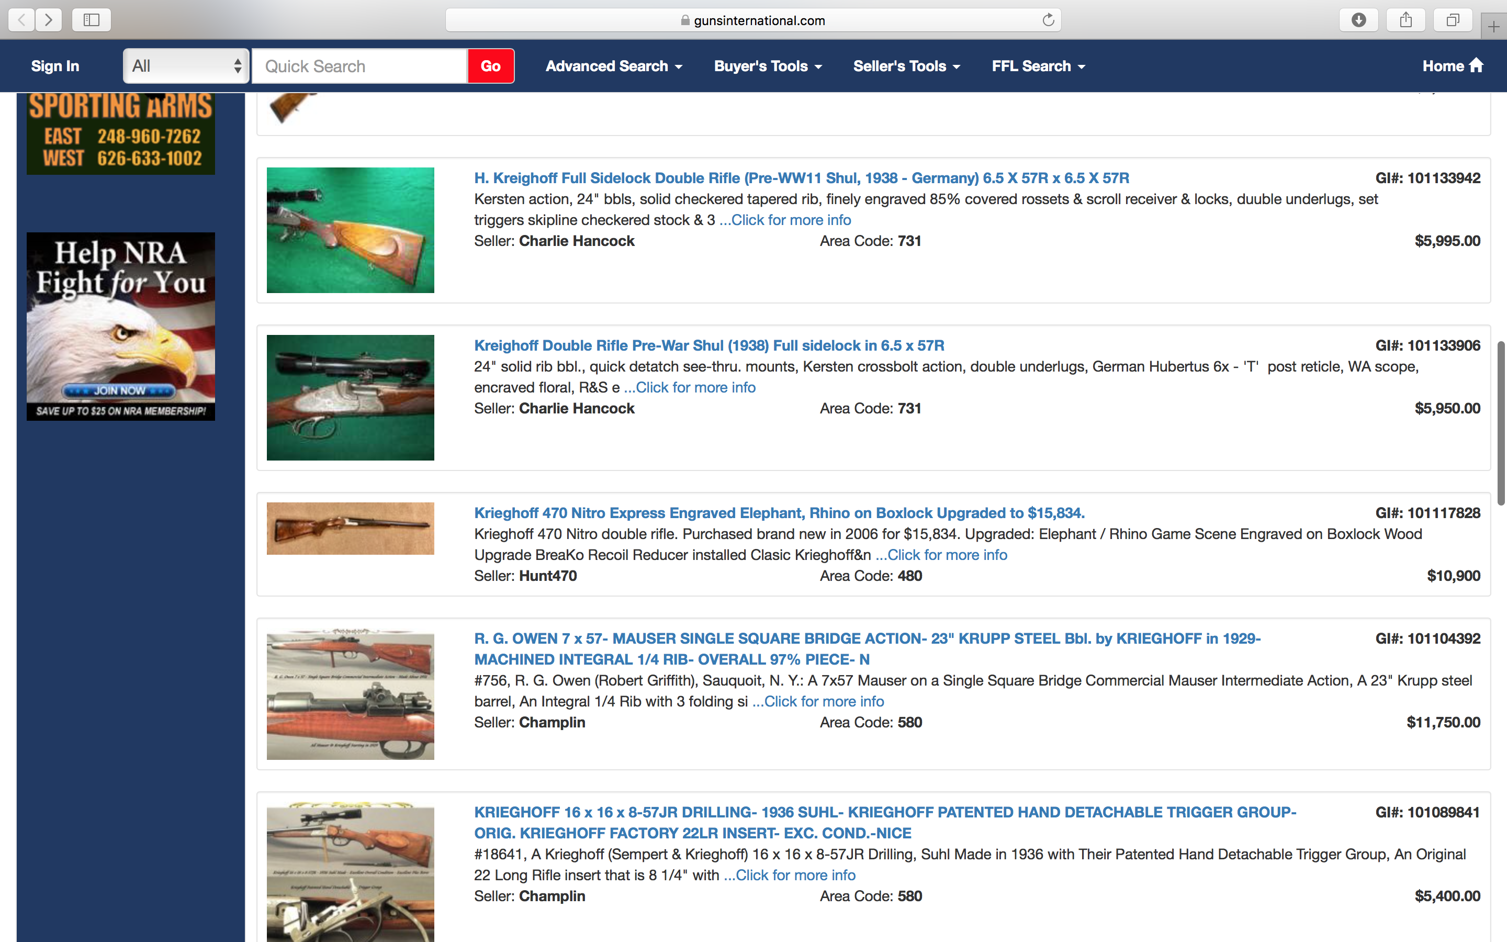Select price $10,900
1507x942 pixels.
pos(1454,576)
